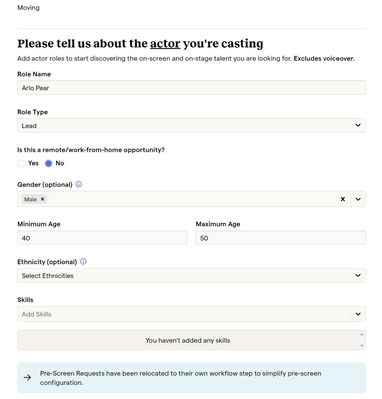Click into the Add Skills search box

(x=184, y=314)
